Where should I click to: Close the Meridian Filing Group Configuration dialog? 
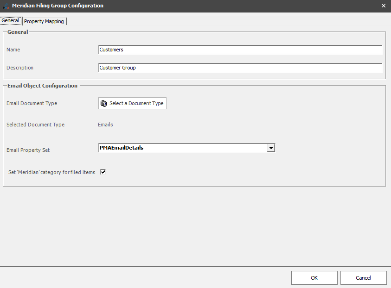(x=384, y=6)
